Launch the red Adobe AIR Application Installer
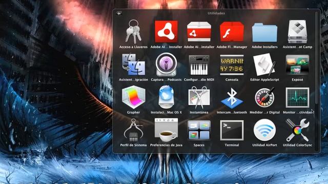Viewport: 328px width, 184px height. 166,32
